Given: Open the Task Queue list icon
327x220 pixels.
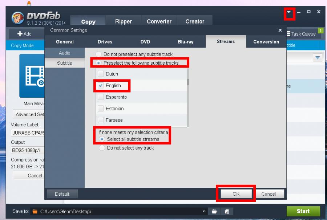Looking at the screenshot, I should coord(288,34).
